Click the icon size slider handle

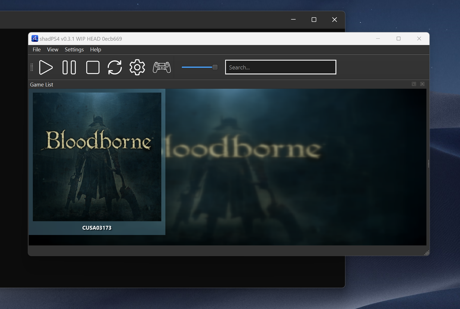pos(215,67)
